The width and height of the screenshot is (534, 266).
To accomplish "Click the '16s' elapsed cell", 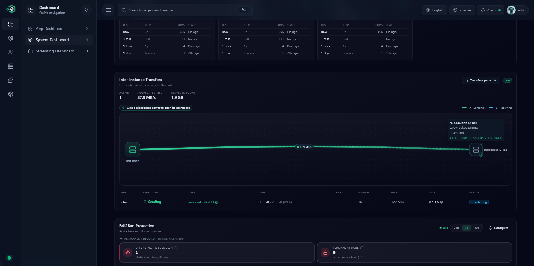I will point(361,202).
